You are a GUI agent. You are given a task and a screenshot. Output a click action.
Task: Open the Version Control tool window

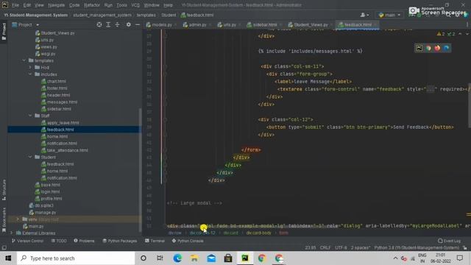[27, 241]
